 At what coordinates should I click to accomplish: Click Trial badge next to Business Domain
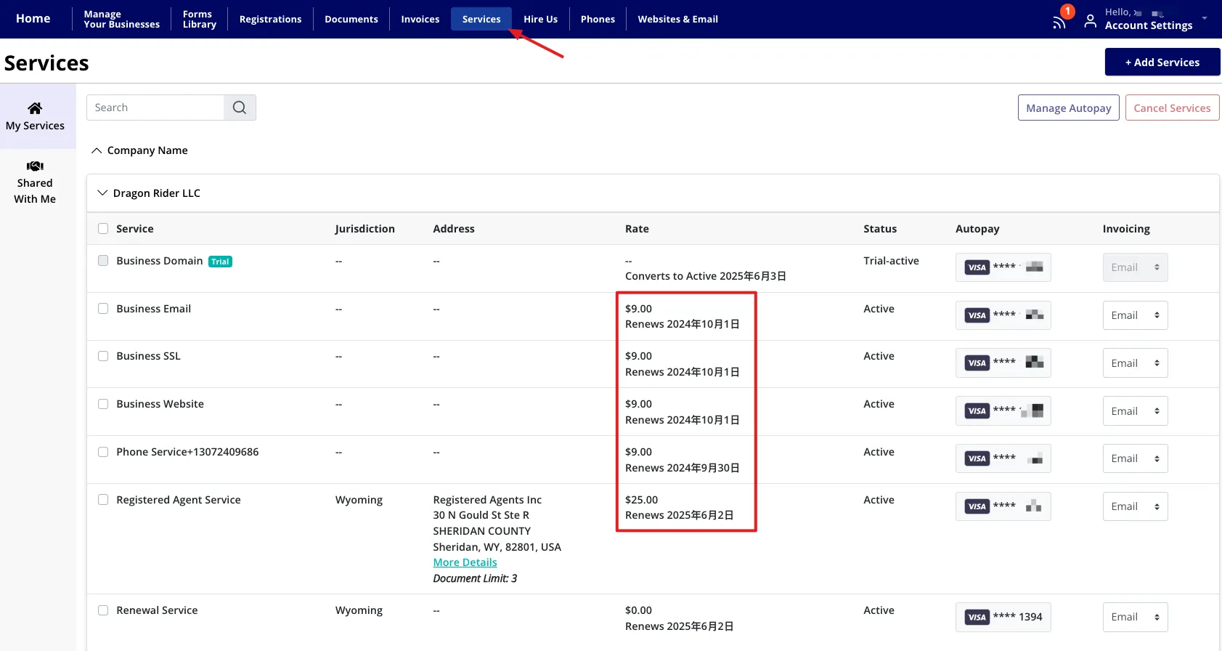(220, 262)
